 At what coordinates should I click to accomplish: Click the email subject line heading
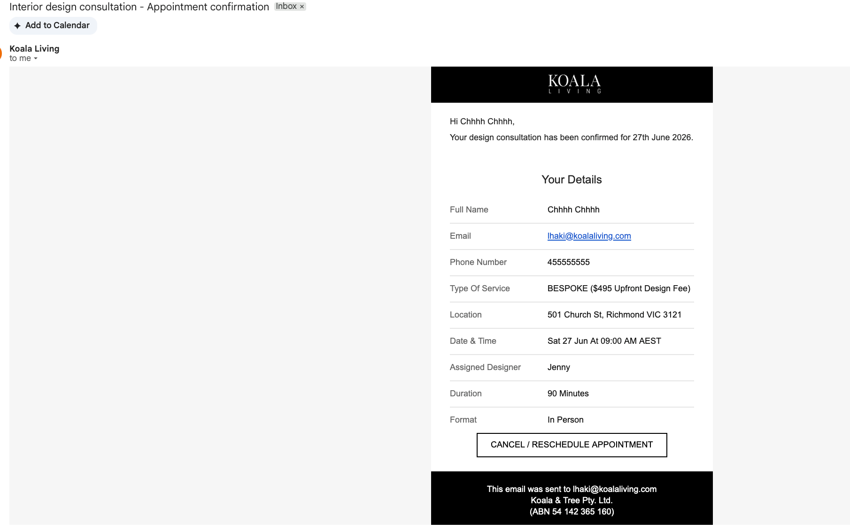click(x=139, y=7)
